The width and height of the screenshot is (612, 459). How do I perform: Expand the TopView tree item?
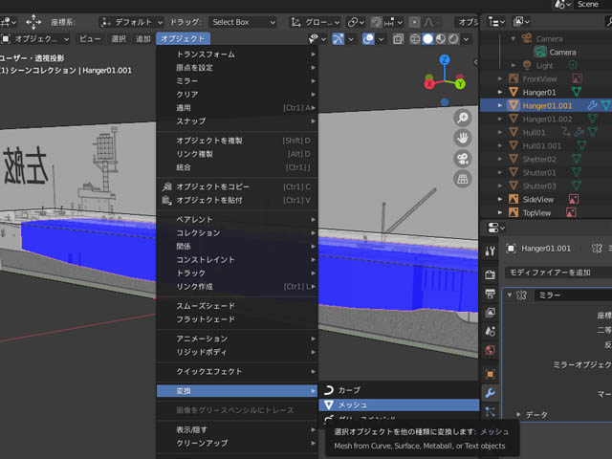[x=500, y=212]
